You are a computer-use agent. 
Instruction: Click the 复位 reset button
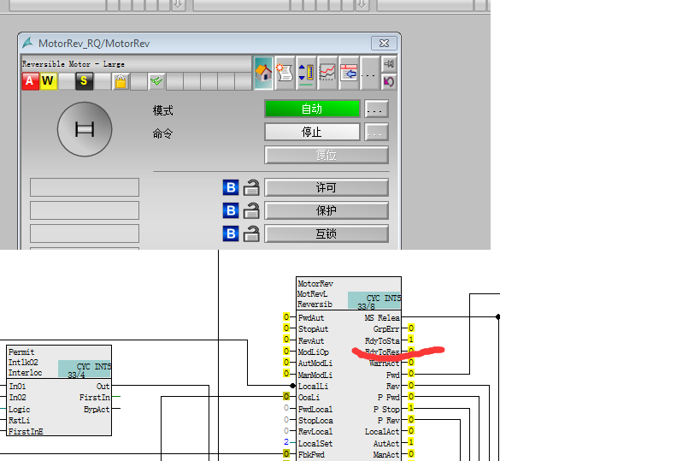tap(326, 155)
